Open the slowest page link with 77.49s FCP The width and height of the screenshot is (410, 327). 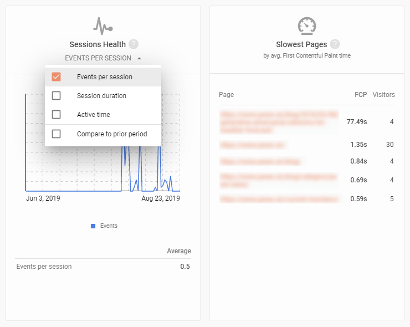279,122
